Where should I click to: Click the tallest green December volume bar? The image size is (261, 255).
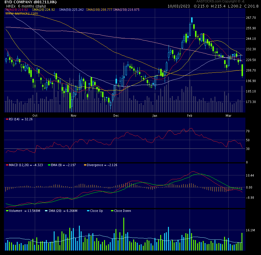(124, 234)
